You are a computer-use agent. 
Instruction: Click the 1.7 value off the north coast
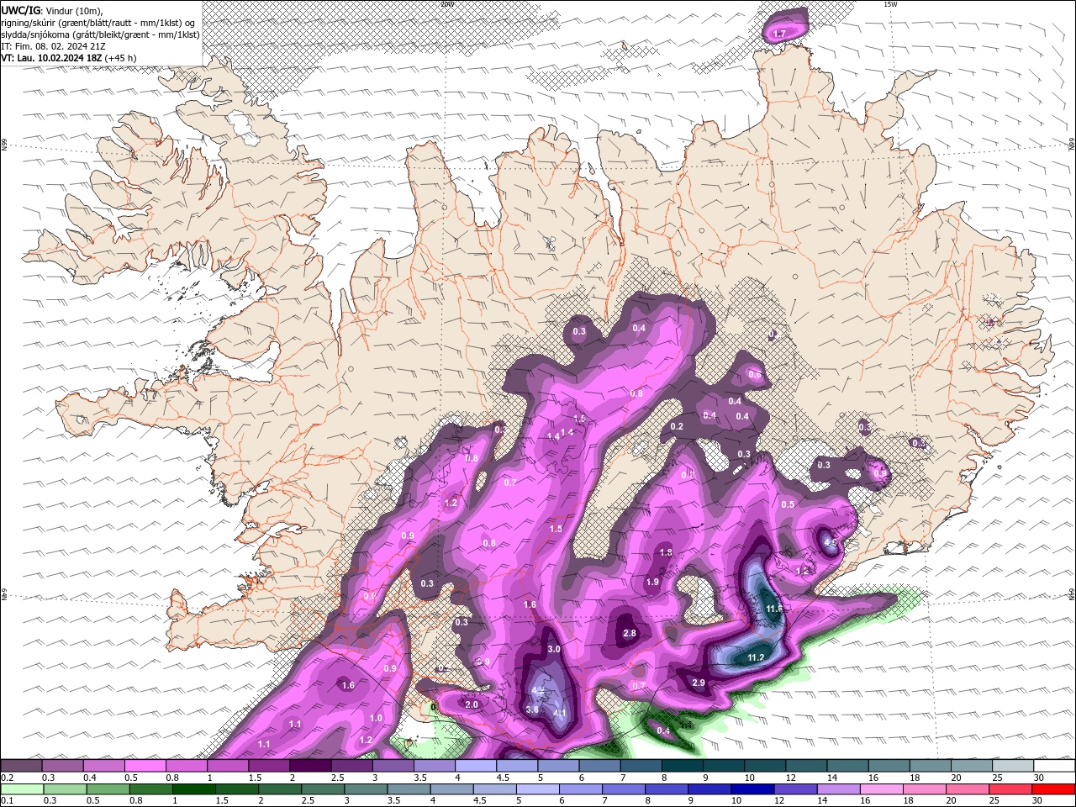[779, 34]
